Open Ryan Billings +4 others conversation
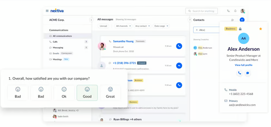 [x=127, y=119]
